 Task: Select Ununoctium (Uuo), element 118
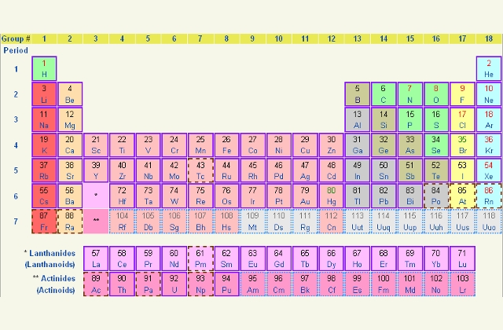(x=489, y=220)
